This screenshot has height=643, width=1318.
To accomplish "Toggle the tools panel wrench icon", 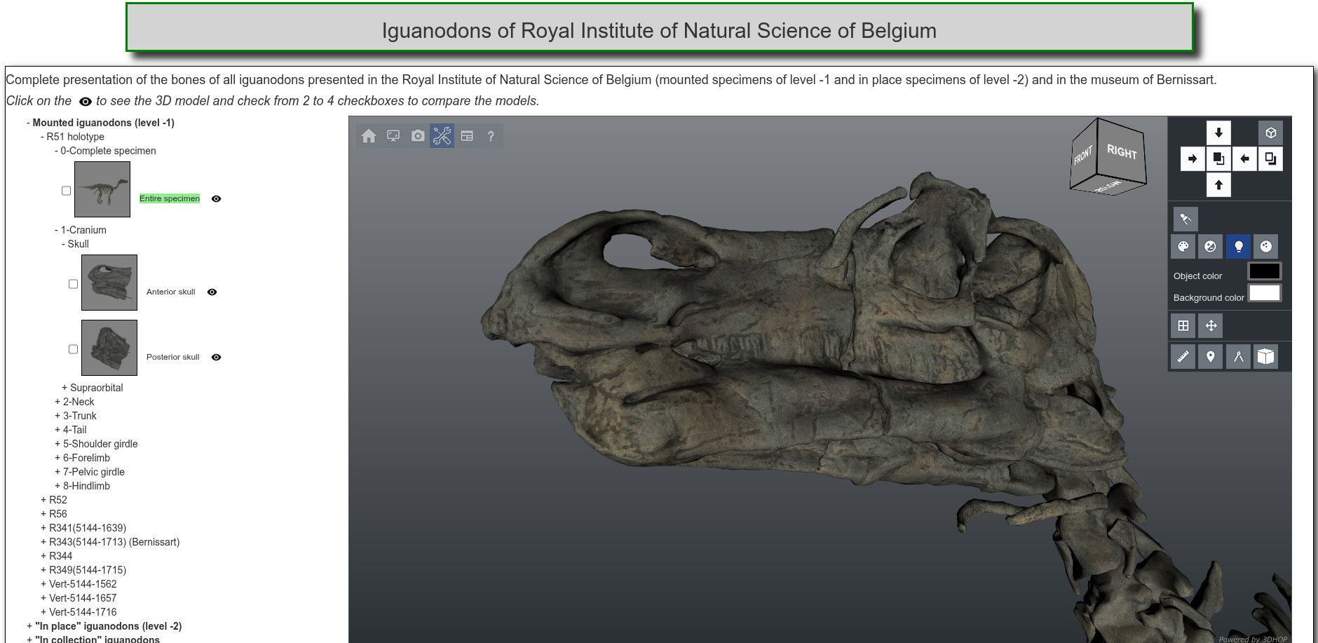I will click(442, 136).
